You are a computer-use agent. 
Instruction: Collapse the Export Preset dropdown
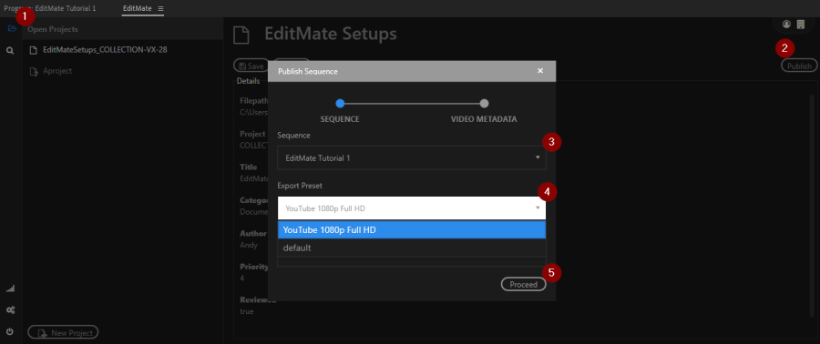pos(538,207)
